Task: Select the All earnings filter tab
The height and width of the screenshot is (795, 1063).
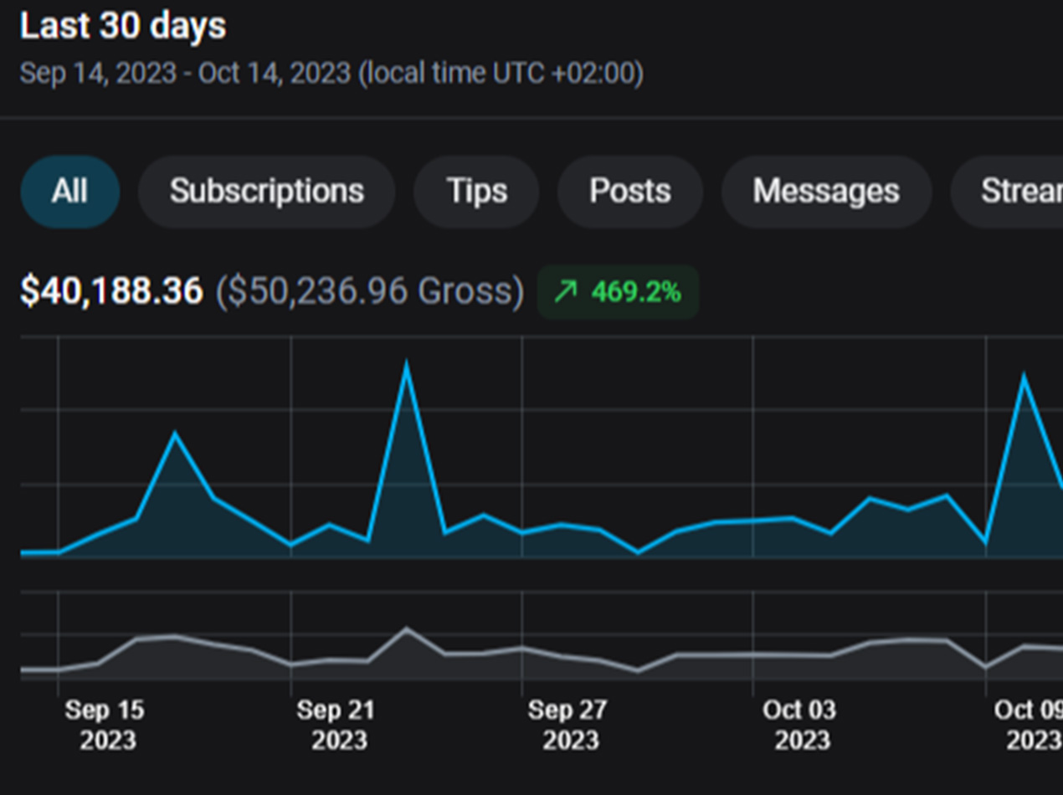Action: (x=69, y=192)
